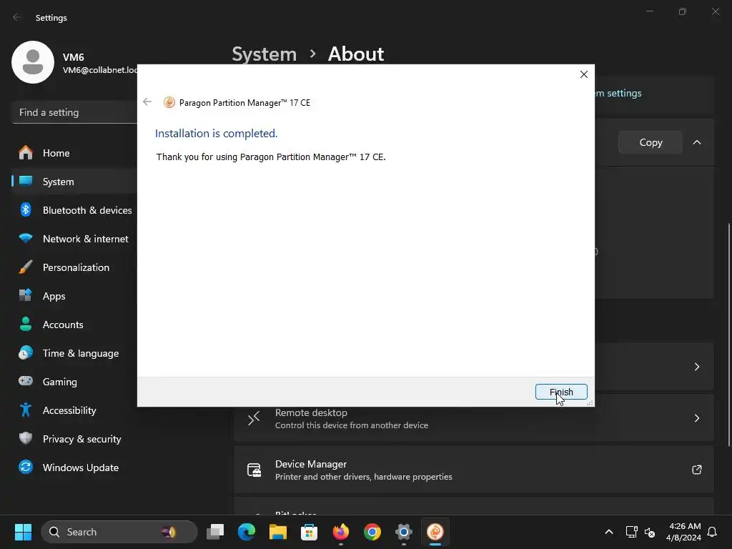Switch to Settings via taskbar gear icon
This screenshot has width=732, height=549.
[x=404, y=532]
